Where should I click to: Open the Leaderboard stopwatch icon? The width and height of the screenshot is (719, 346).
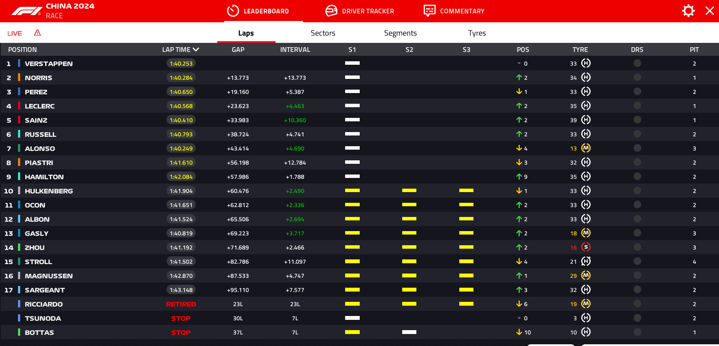pos(233,11)
